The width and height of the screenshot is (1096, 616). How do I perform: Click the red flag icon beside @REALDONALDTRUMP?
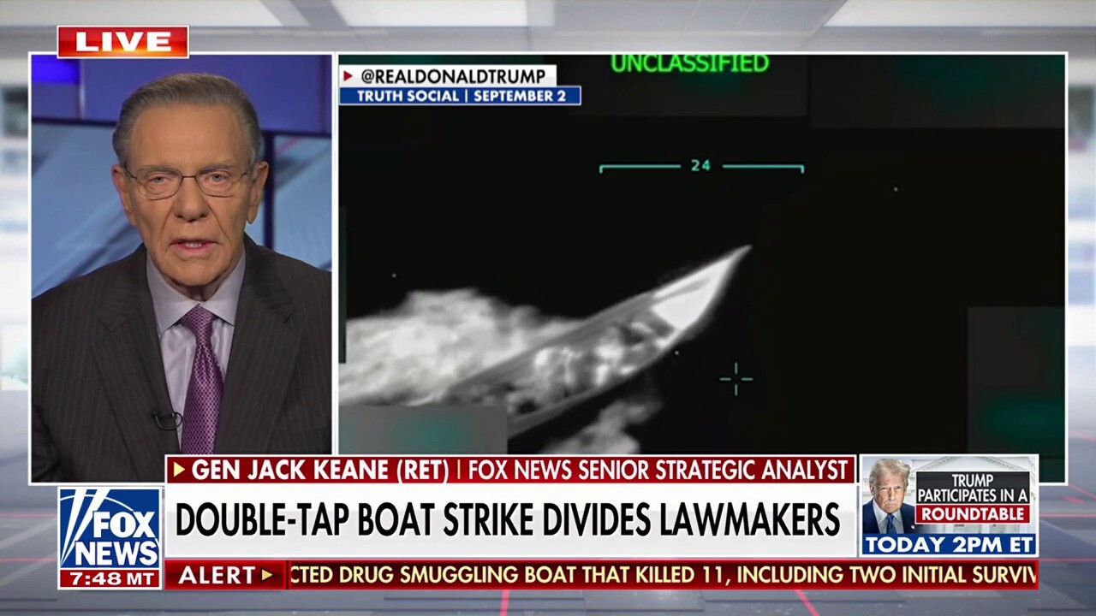pos(348,77)
